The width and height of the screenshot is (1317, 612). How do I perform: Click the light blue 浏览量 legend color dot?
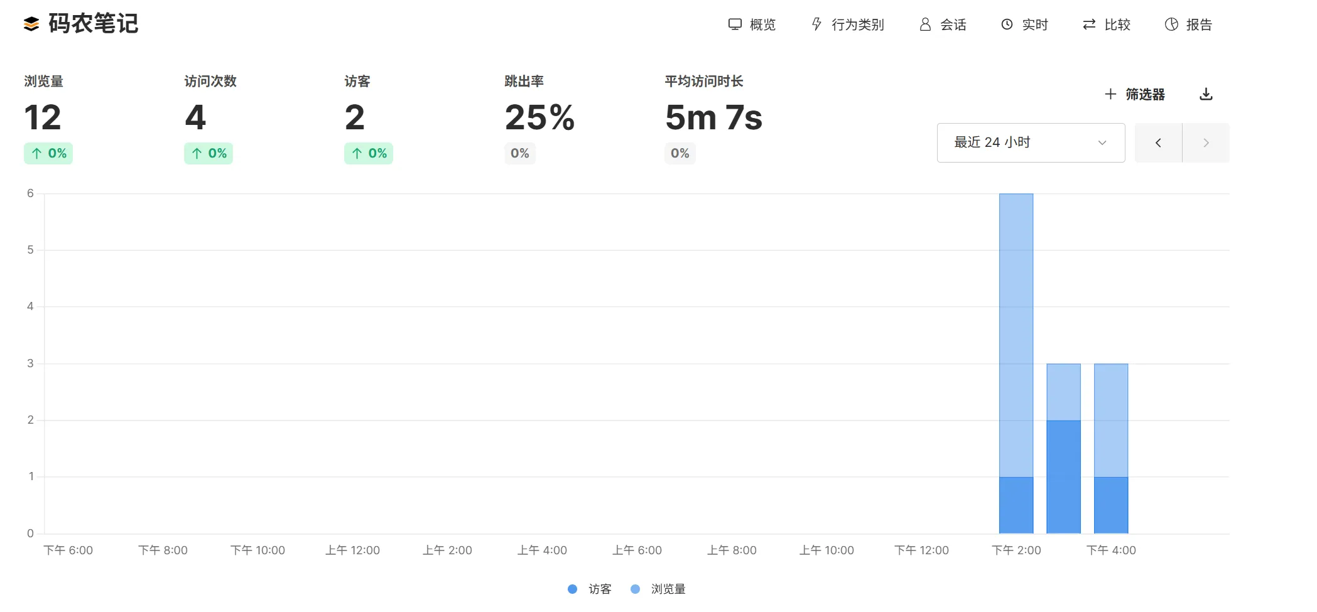(635, 589)
